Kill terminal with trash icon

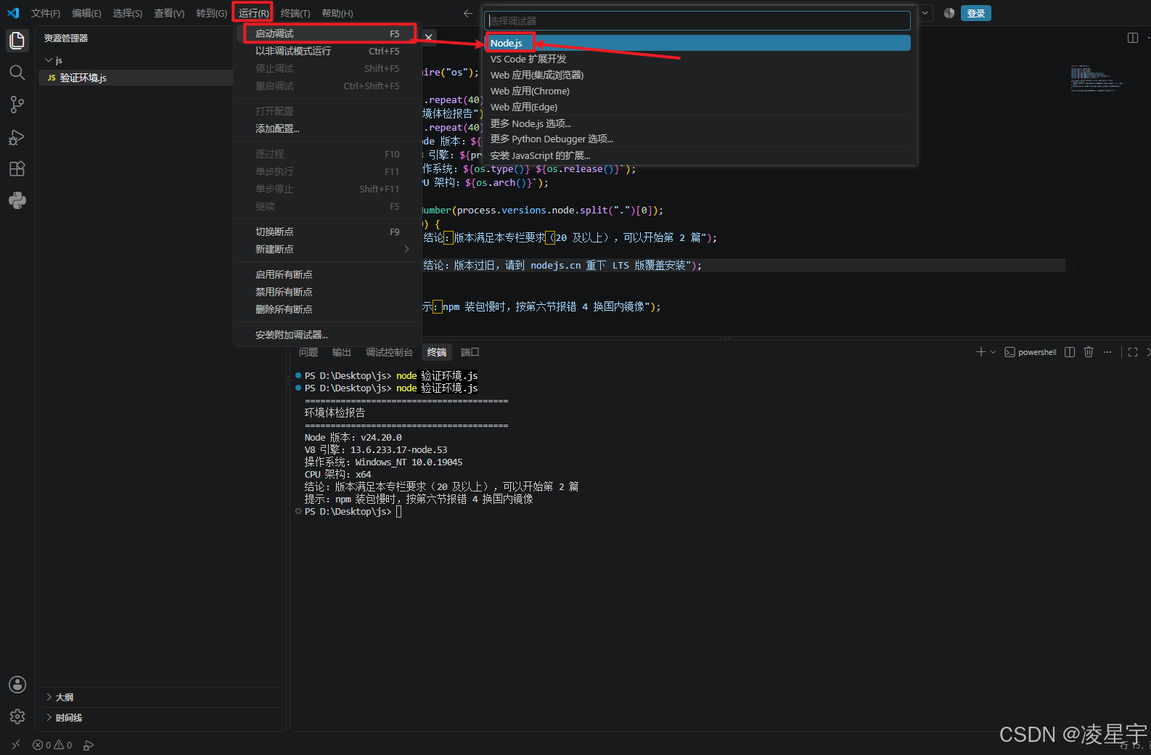coord(1089,352)
